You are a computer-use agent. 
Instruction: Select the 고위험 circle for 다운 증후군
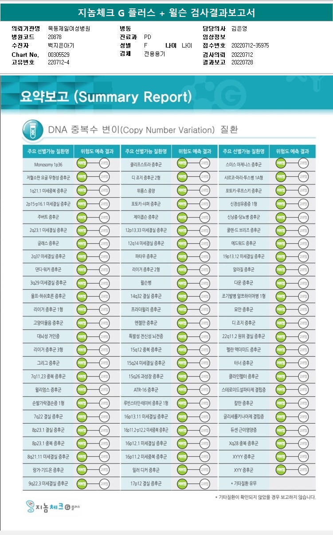[x=303, y=283]
